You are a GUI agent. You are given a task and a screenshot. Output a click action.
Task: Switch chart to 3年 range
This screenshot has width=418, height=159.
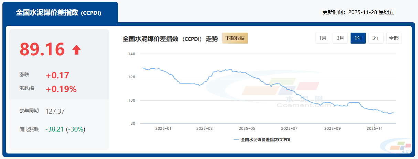coord(376,38)
